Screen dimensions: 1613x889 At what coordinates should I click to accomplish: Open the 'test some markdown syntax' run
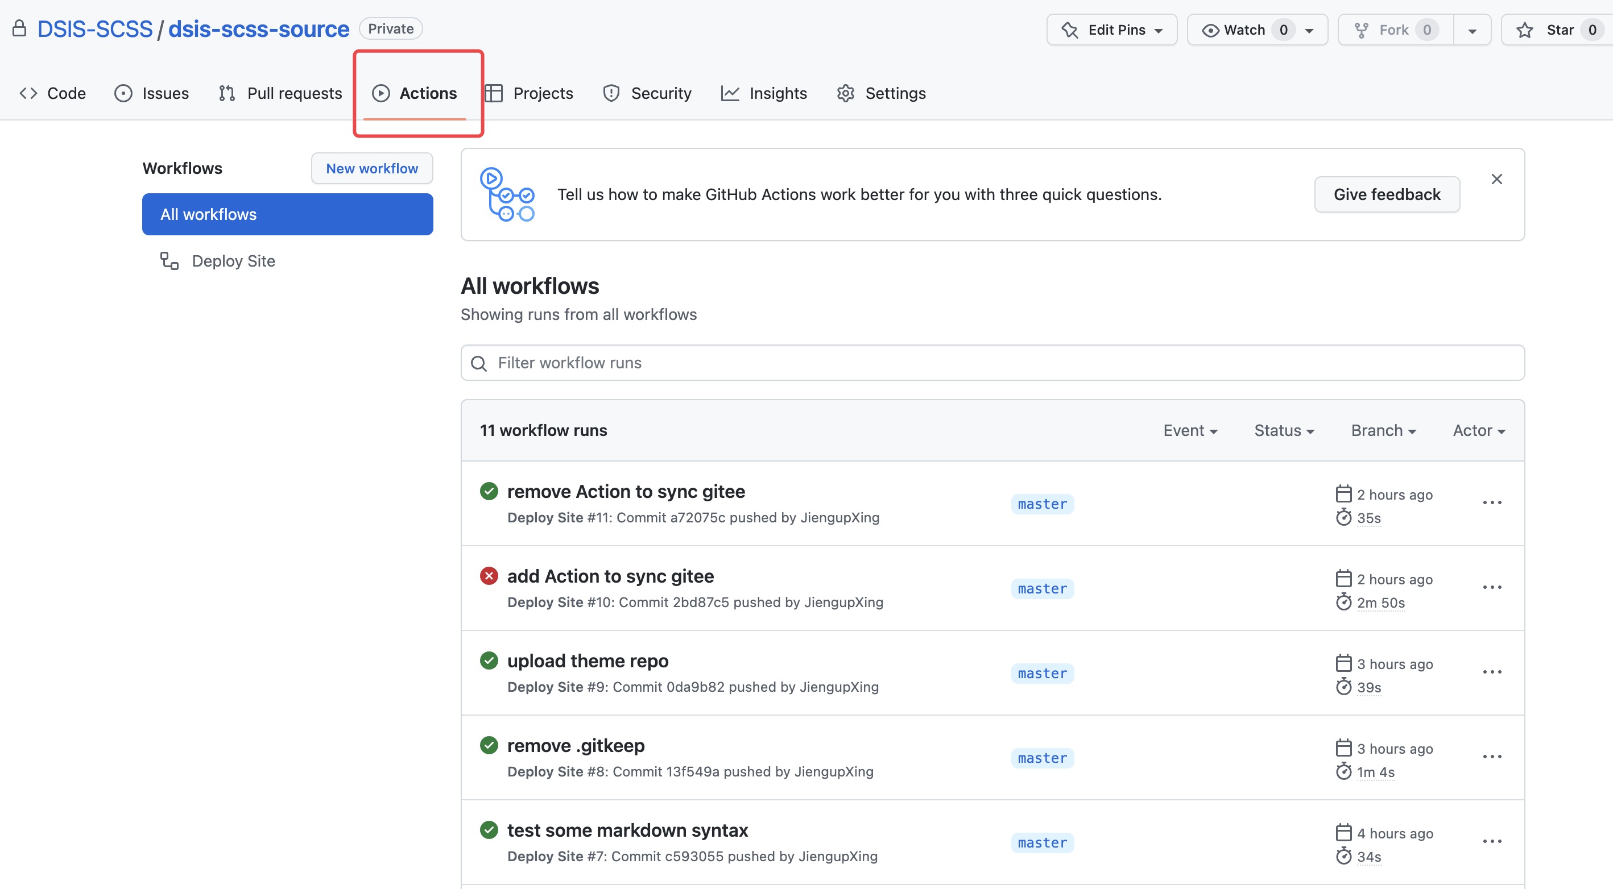[x=627, y=830]
